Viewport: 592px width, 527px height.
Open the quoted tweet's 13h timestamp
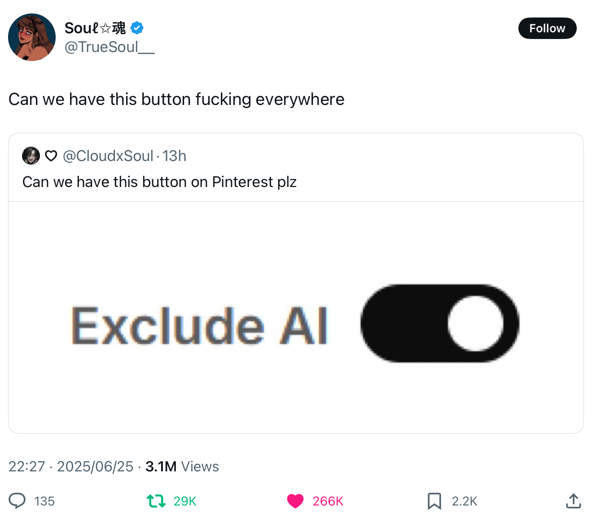[174, 156]
